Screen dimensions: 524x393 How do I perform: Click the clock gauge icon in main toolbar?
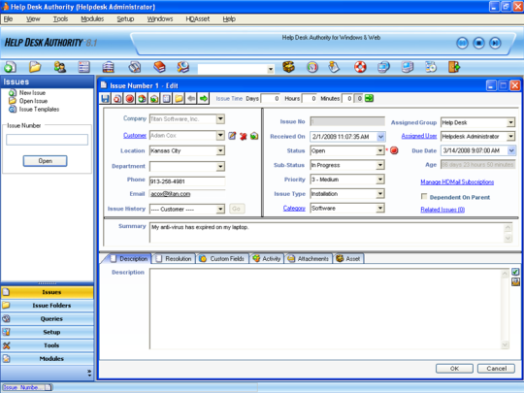(x=312, y=67)
